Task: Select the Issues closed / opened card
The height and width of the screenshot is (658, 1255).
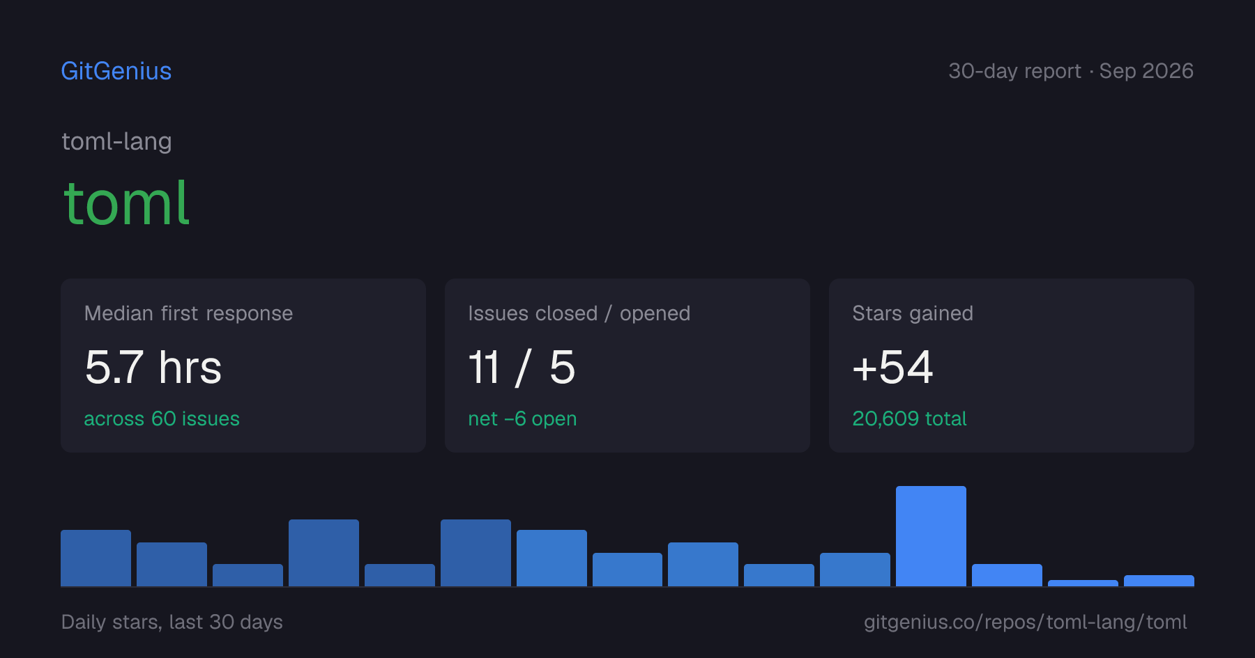Action: tap(627, 366)
